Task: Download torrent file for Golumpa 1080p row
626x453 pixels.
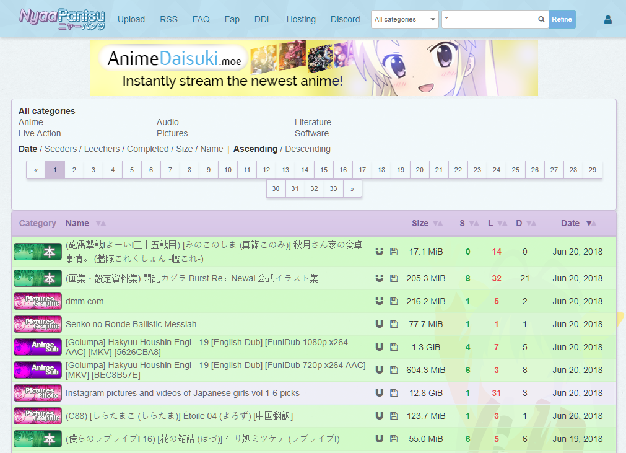Action: [394, 347]
